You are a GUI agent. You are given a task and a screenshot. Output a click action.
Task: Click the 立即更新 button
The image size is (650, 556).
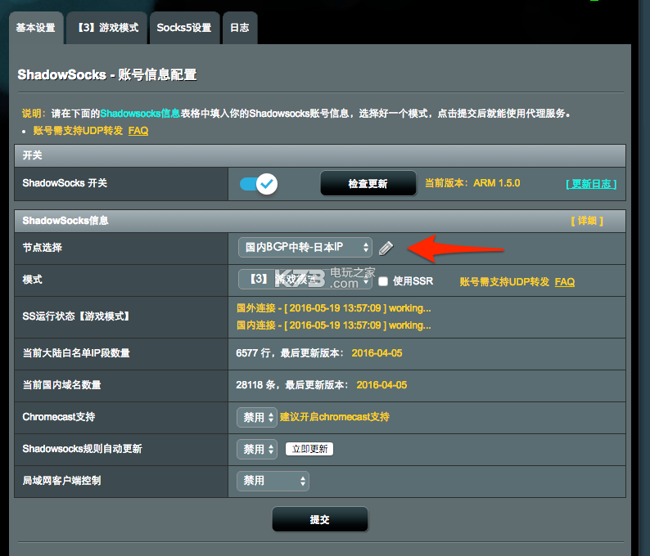(x=309, y=449)
